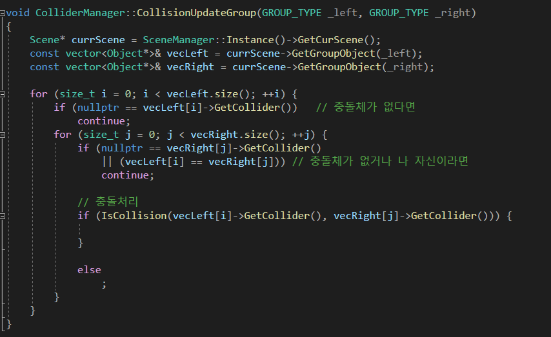
Task: Click the _right parameter in function signature
Action: [453, 13]
